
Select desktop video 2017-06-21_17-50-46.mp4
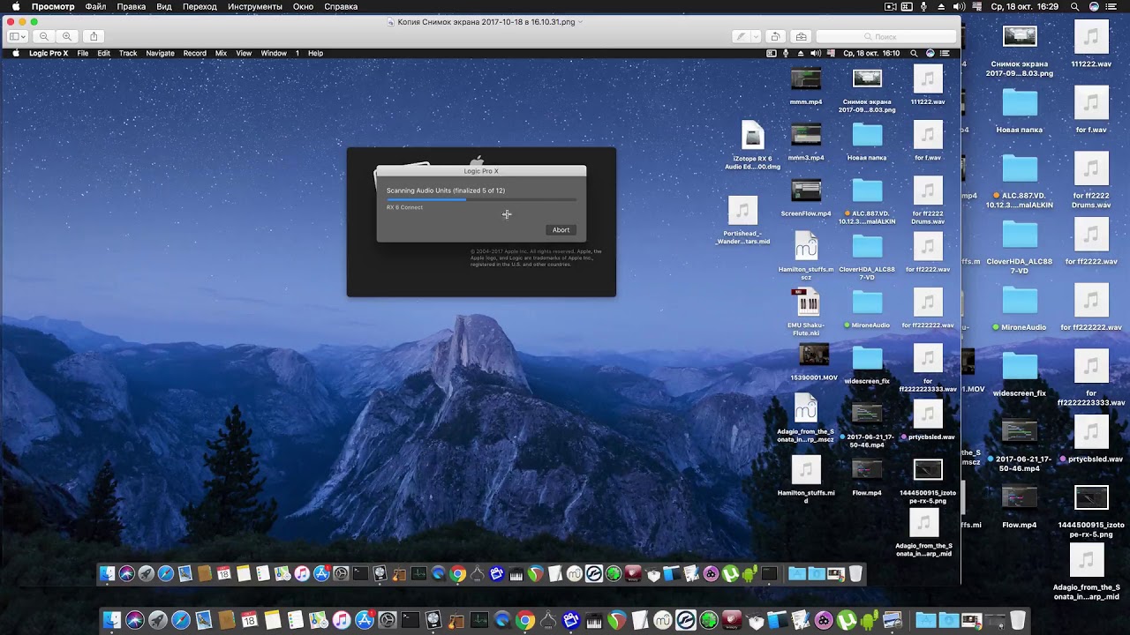[1020, 445]
